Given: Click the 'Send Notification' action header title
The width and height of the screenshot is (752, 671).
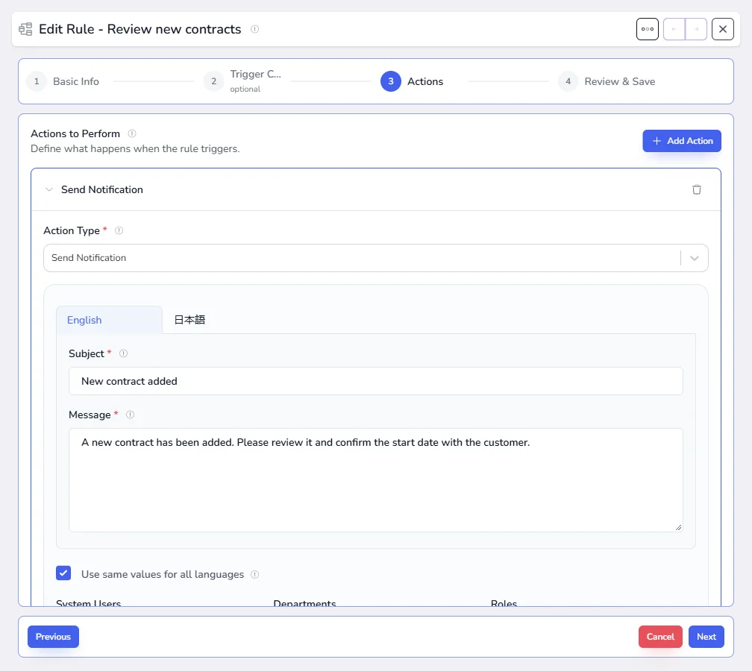Looking at the screenshot, I should tap(102, 190).
